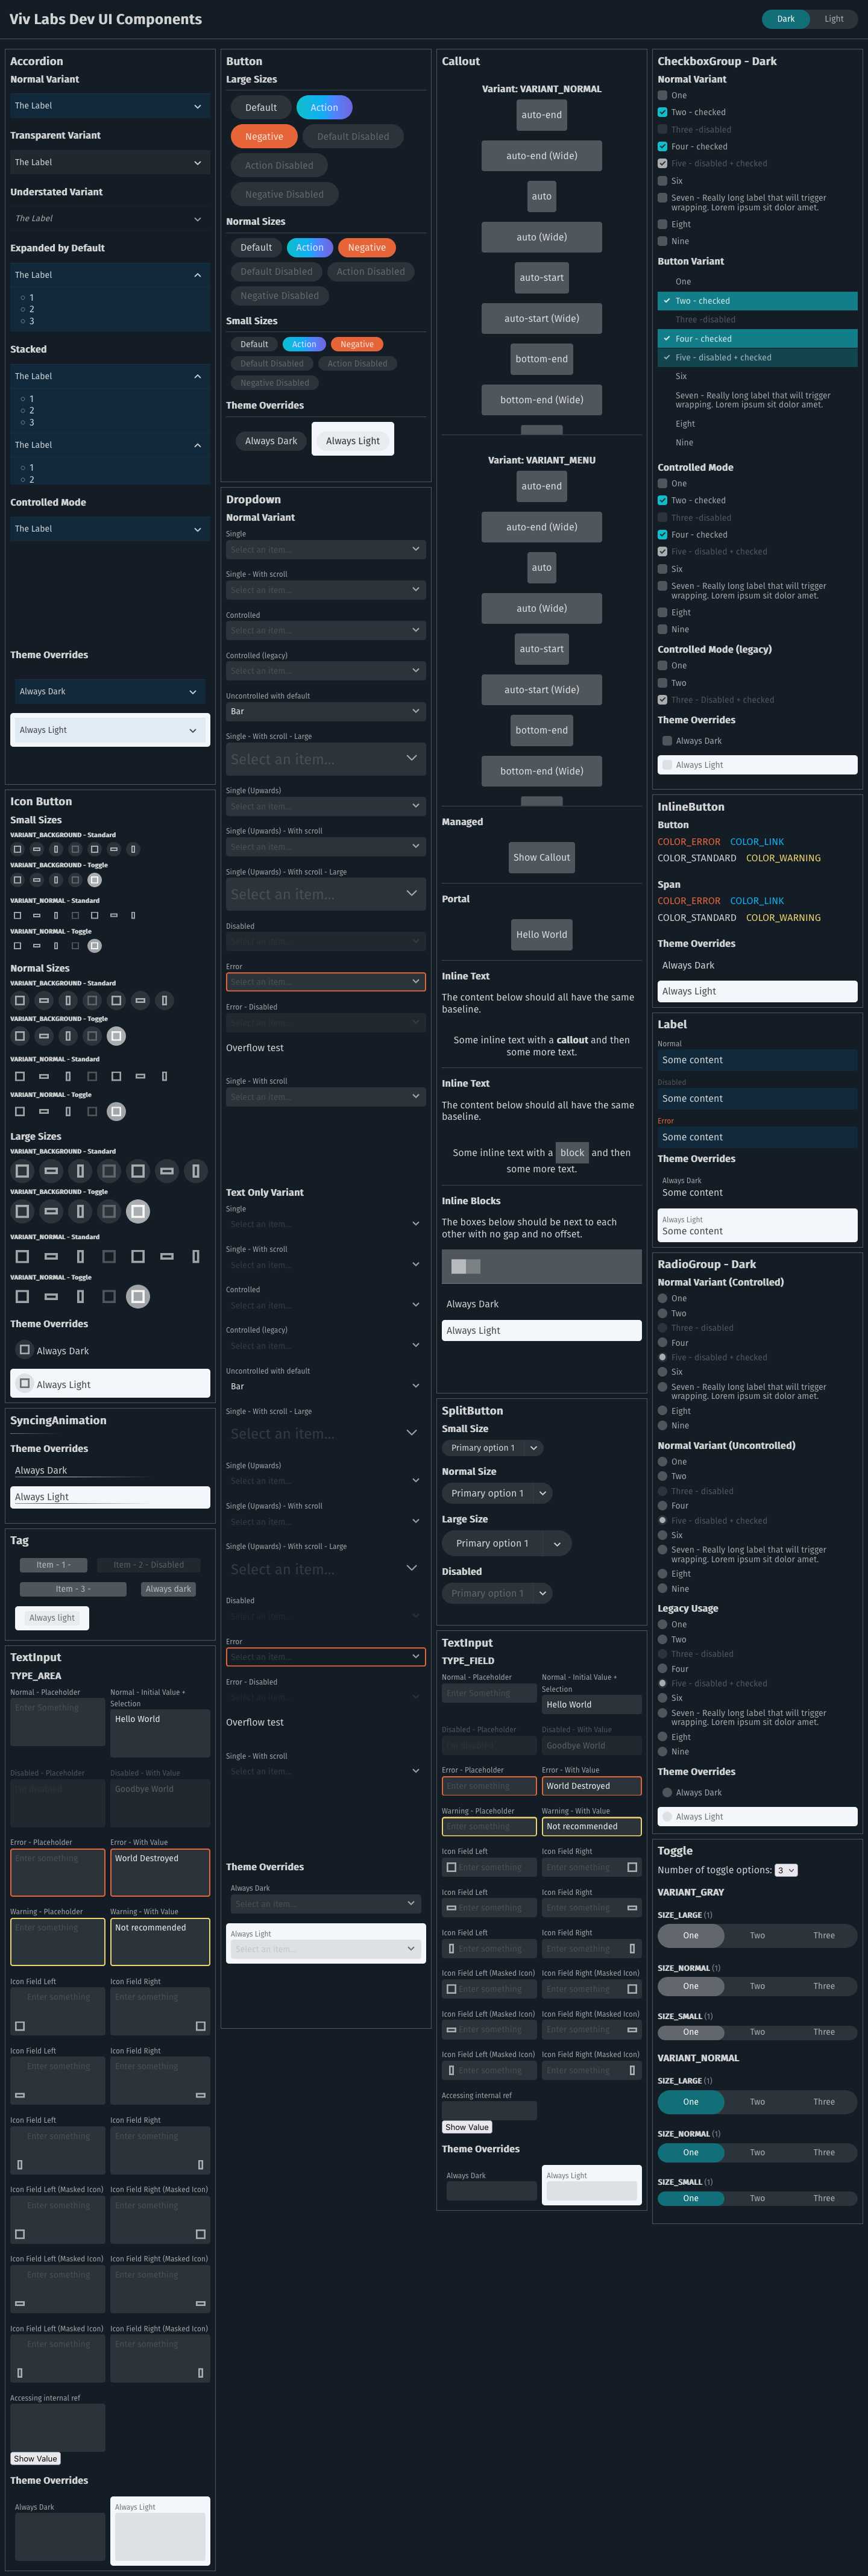This screenshot has width=868, height=2576.
Task: Open arrow of Large Size 'Primary option 1' split button
Action: 557,1543
